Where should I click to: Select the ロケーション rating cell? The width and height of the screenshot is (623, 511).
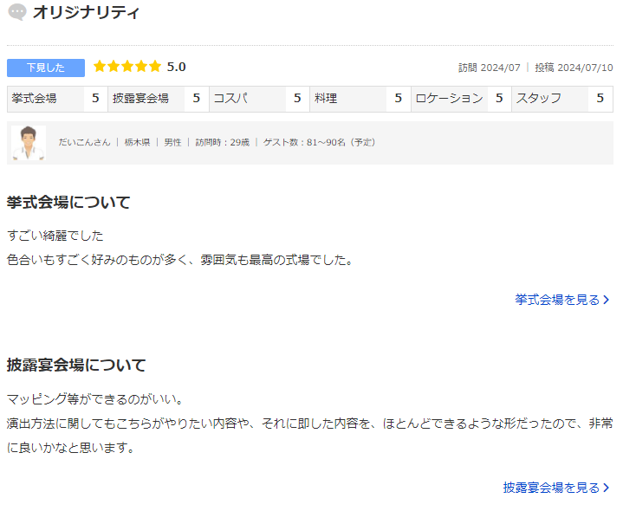(x=460, y=99)
